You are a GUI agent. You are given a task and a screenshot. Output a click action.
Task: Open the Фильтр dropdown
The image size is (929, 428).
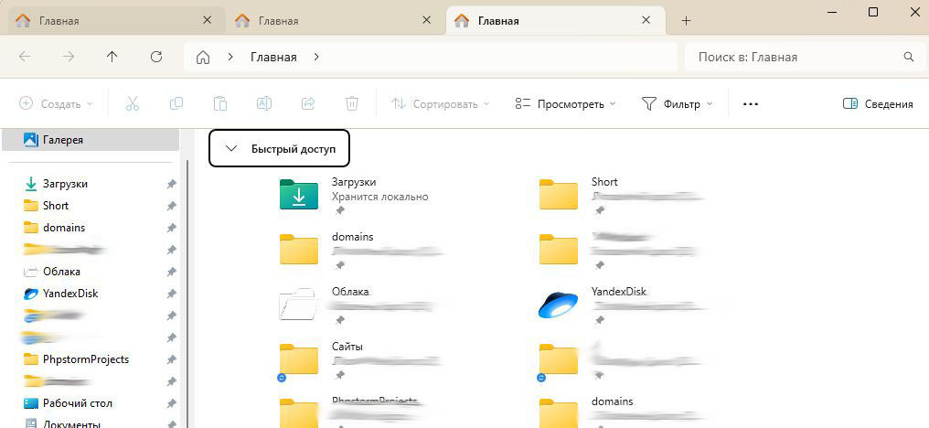click(x=677, y=103)
